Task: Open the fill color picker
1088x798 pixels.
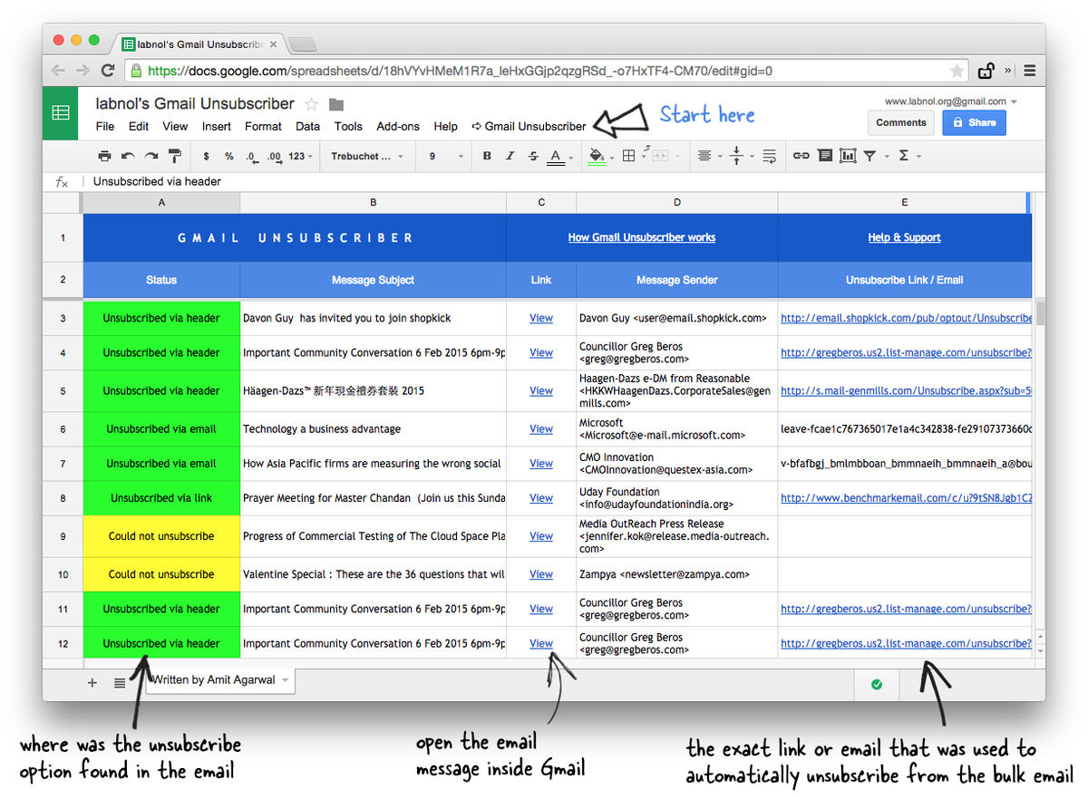Action: [x=597, y=156]
